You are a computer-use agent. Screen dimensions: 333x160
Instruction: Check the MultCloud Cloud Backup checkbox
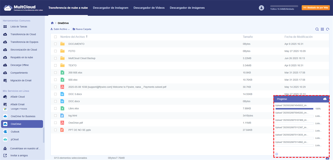(x=56, y=58)
